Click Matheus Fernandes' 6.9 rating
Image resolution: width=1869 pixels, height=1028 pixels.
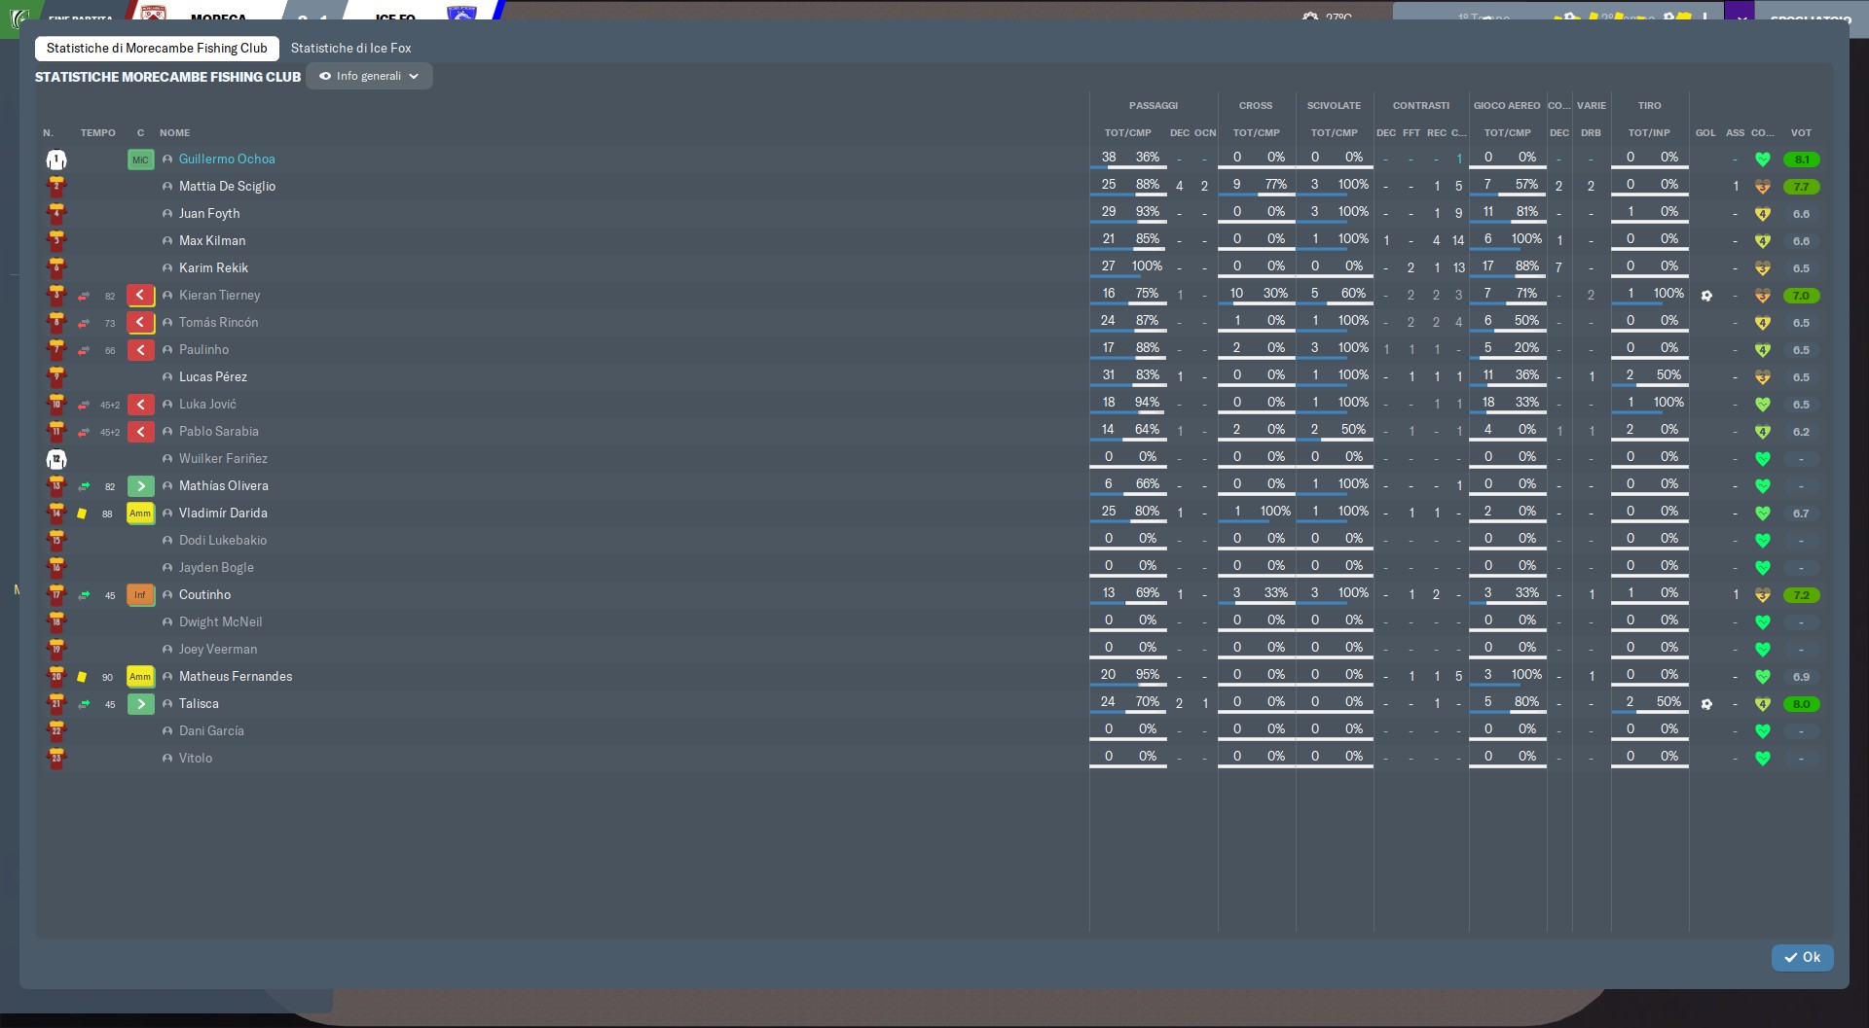click(x=1801, y=677)
